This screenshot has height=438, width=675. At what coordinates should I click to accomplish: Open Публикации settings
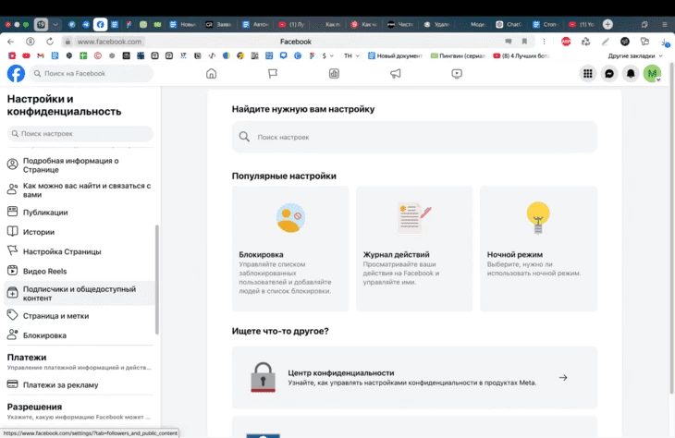(x=80, y=213)
